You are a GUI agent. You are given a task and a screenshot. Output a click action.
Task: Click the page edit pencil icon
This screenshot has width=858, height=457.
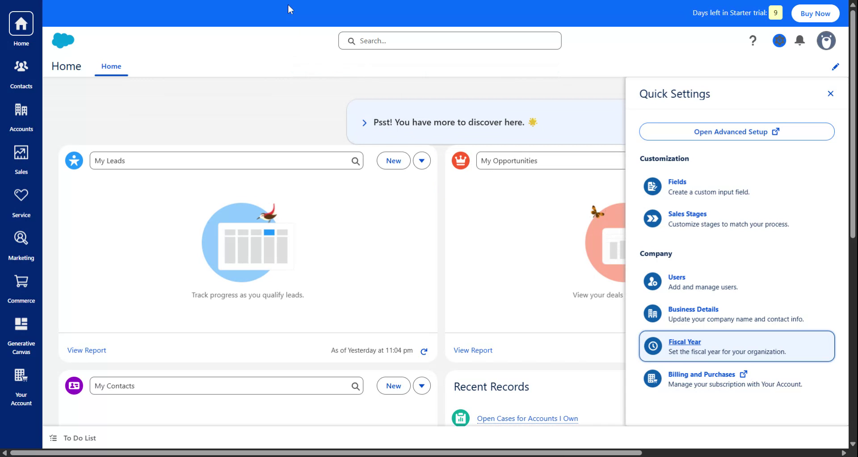[835, 66]
